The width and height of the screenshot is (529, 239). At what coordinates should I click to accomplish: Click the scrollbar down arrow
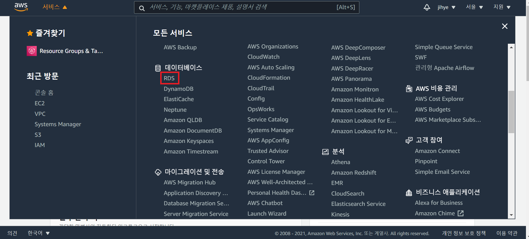click(511, 215)
